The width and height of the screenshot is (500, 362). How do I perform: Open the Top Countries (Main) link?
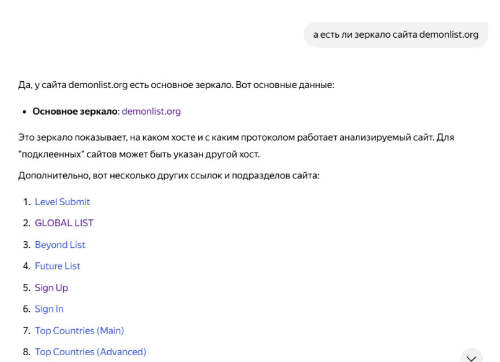(x=79, y=331)
